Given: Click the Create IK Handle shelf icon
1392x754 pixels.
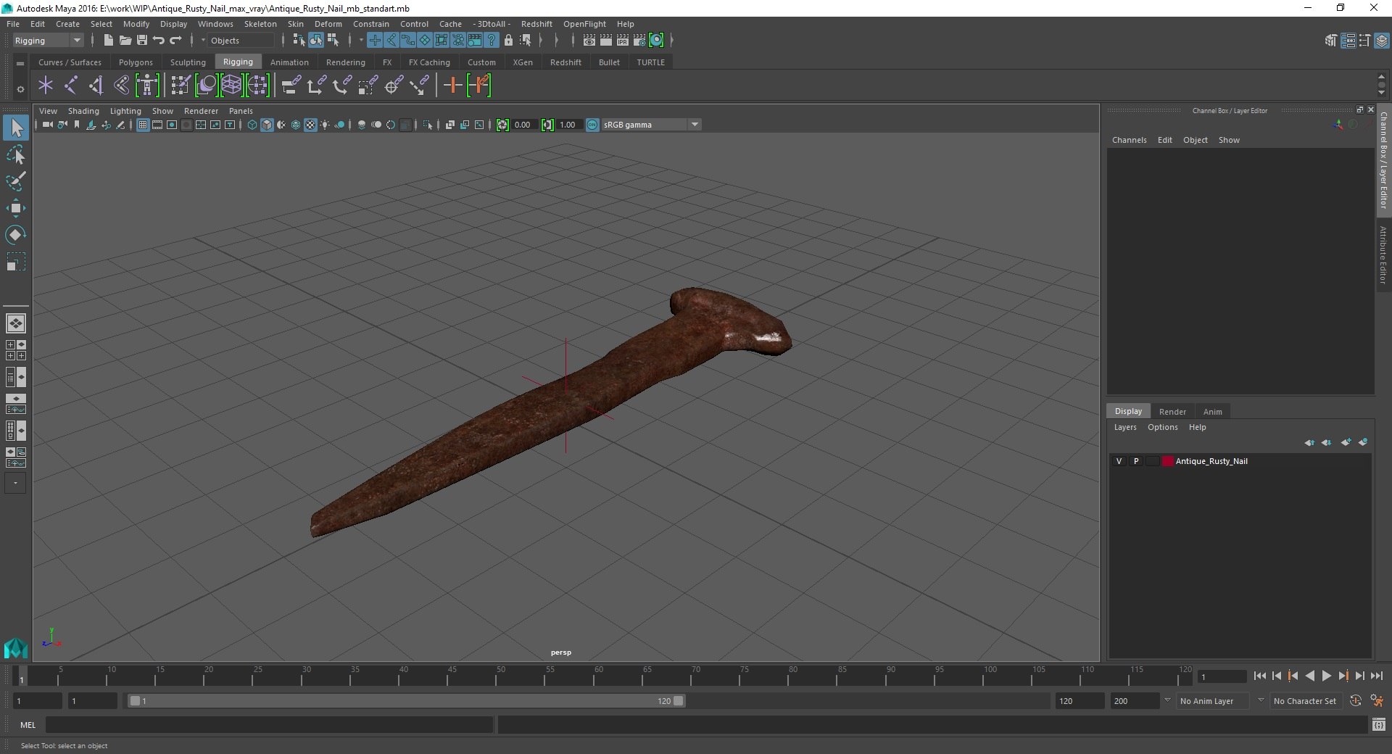Looking at the screenshot, I should (96, 86).
